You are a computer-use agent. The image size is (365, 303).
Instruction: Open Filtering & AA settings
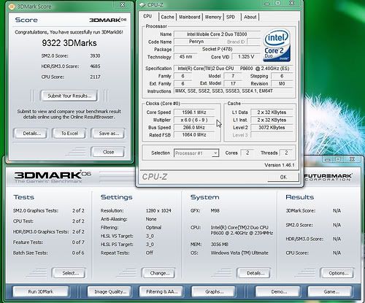pyautogui.click(x=162, y=291)
